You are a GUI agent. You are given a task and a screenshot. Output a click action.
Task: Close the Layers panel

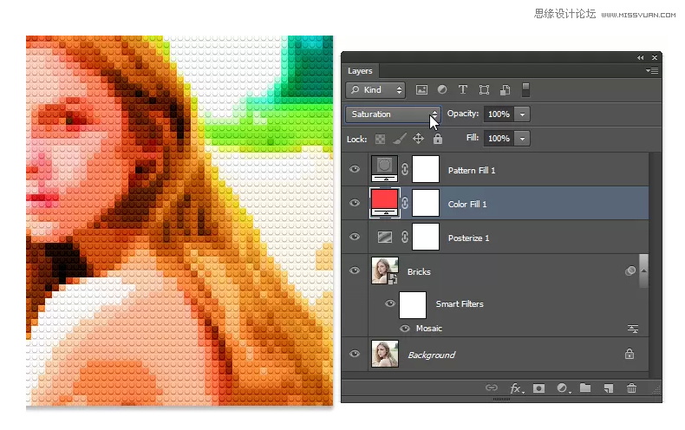pos(655,58)
